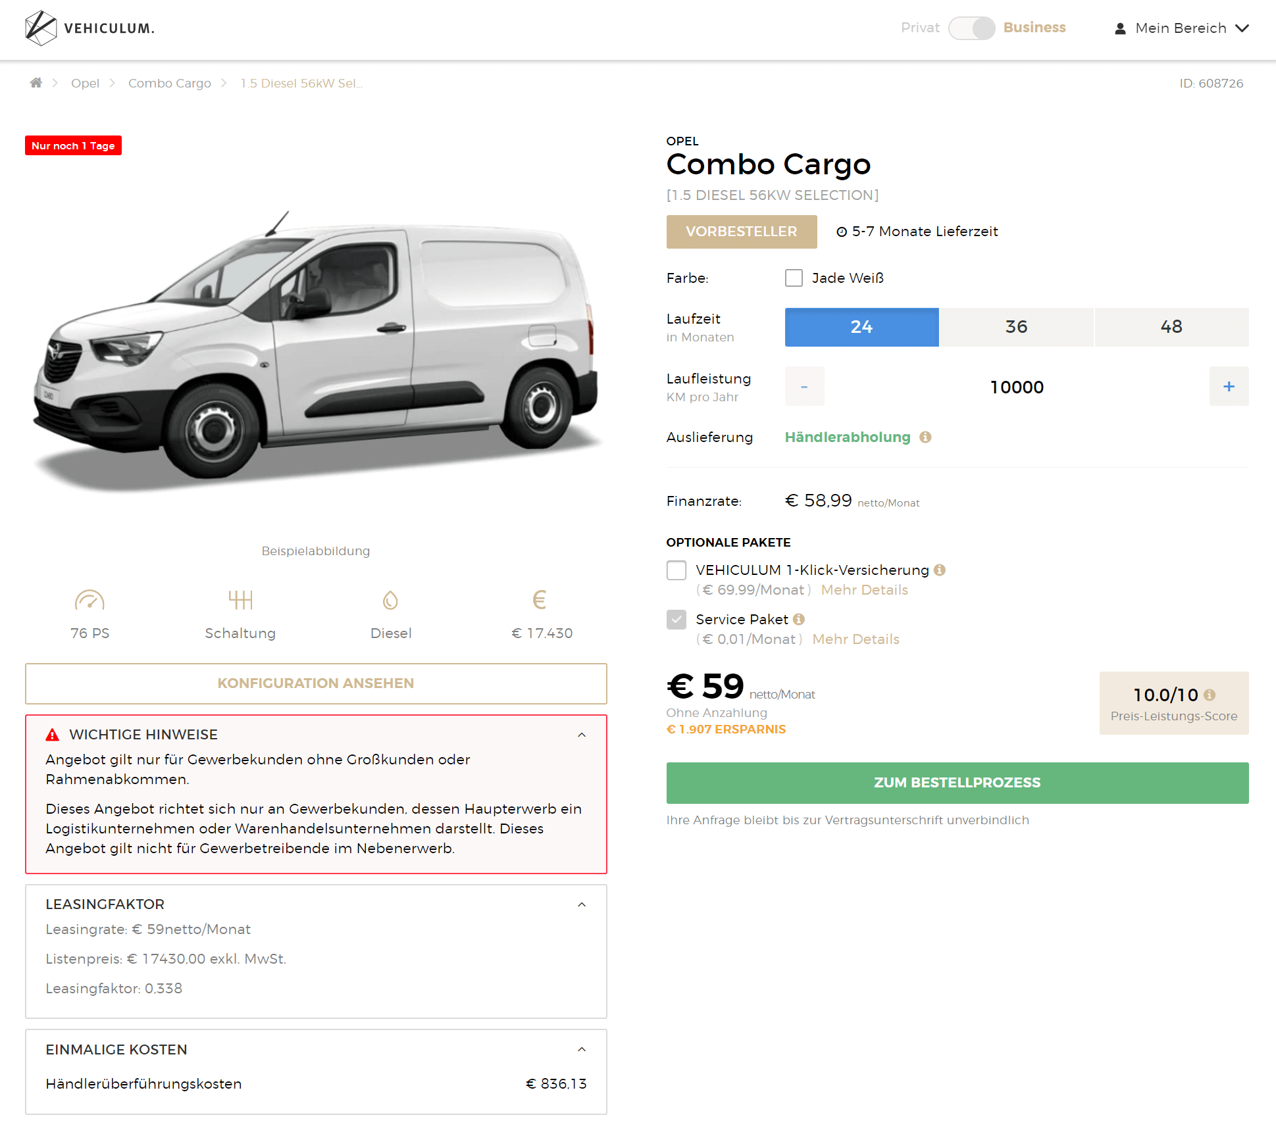Select the Jade Weiß color swatch
The image size is (1276, 1136).
pyautogui.click(x=794, y=278)
